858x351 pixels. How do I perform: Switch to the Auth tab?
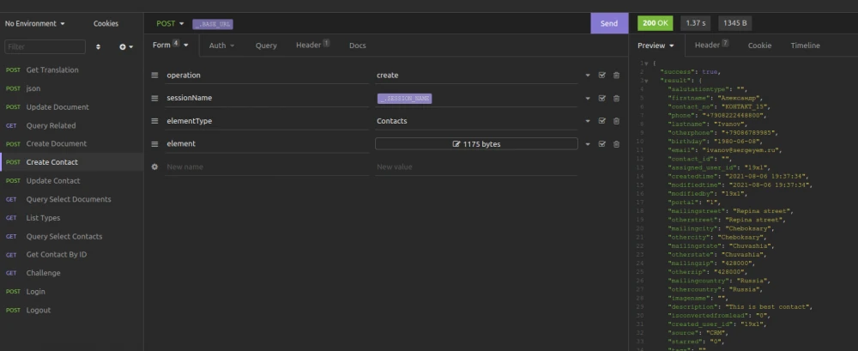coord(221,45)
